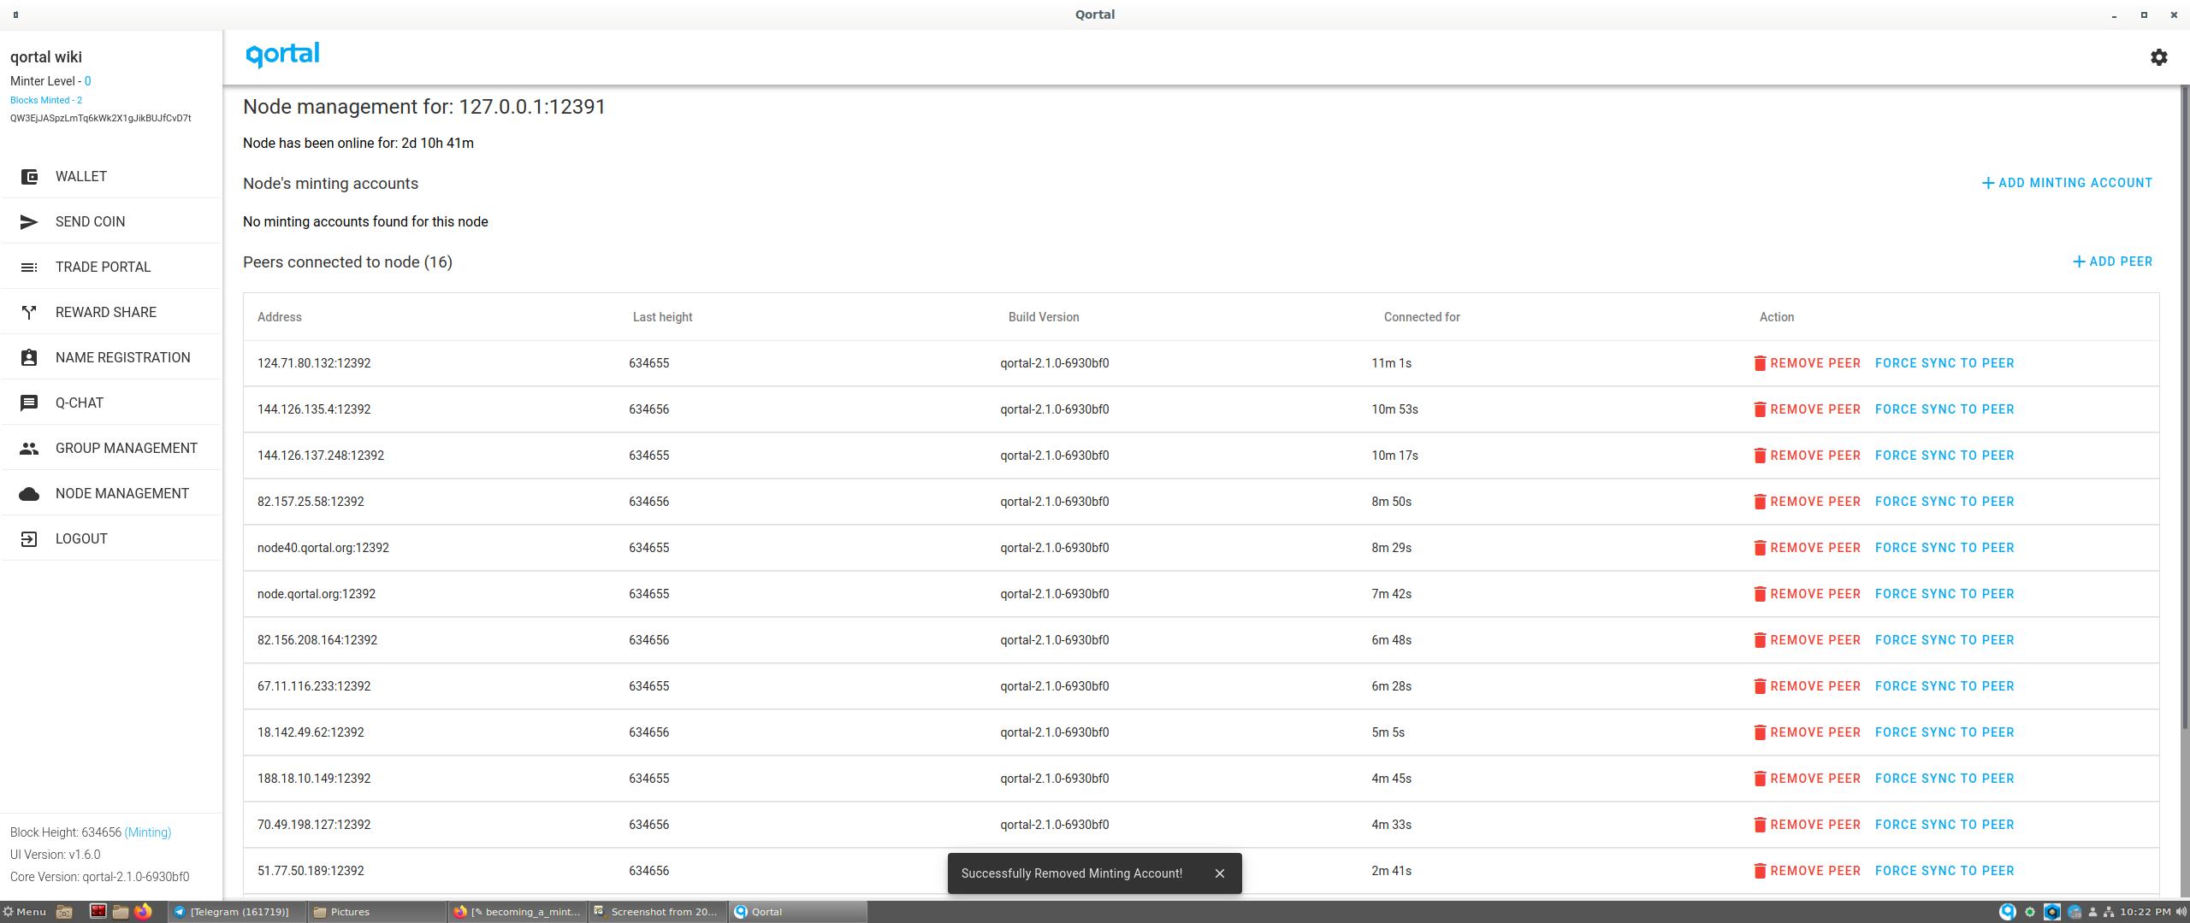Click the qortal logo in header
This screenshot has height=923, width=2190.
[x=282, y=55]
